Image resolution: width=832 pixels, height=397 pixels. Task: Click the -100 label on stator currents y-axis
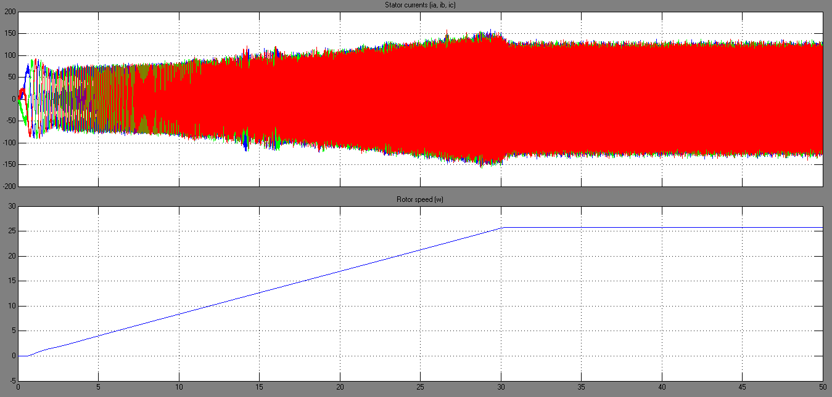tap(9, 143)
